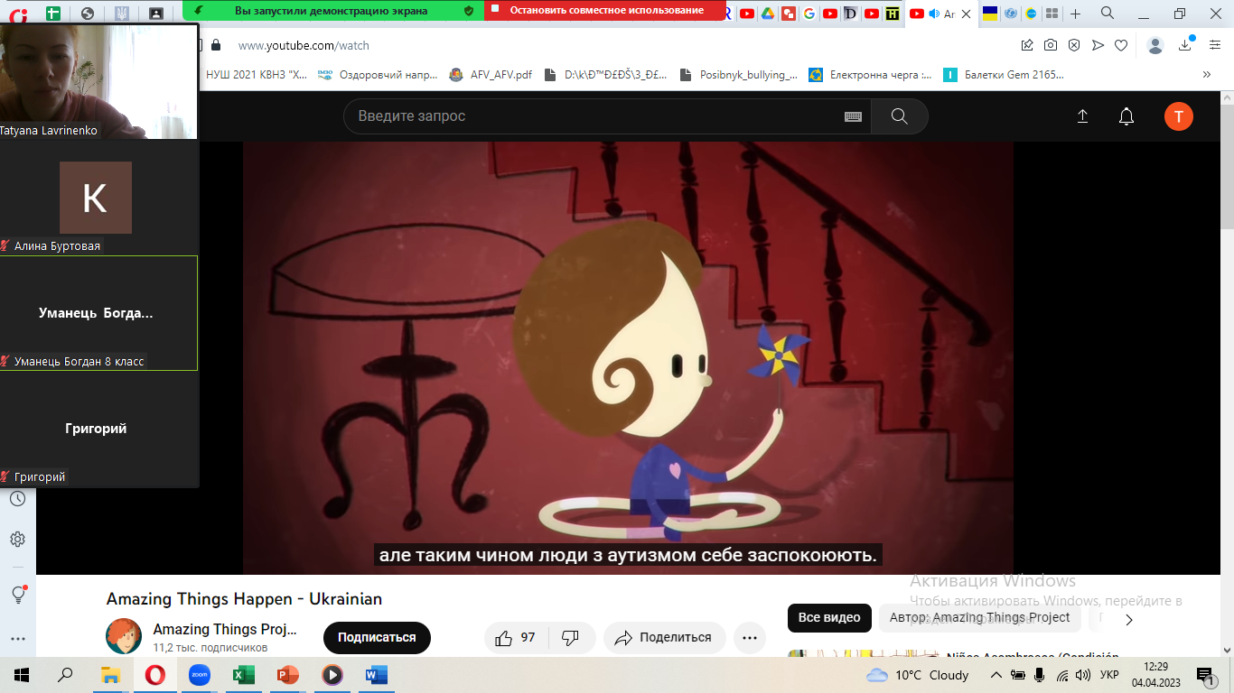The height and width of the screenshot is (693, 1234).
Task: Click the send arrow icon in address bar
Action: 1098,45
